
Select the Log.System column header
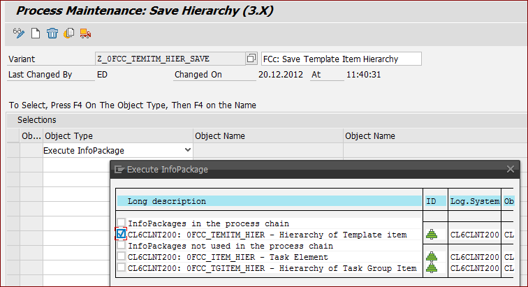click(475, 201)
